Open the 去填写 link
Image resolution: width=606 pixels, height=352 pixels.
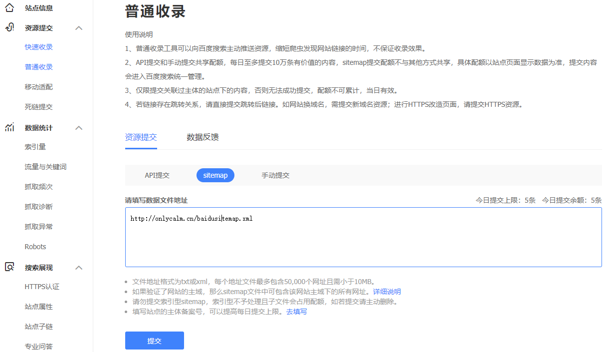297,312
